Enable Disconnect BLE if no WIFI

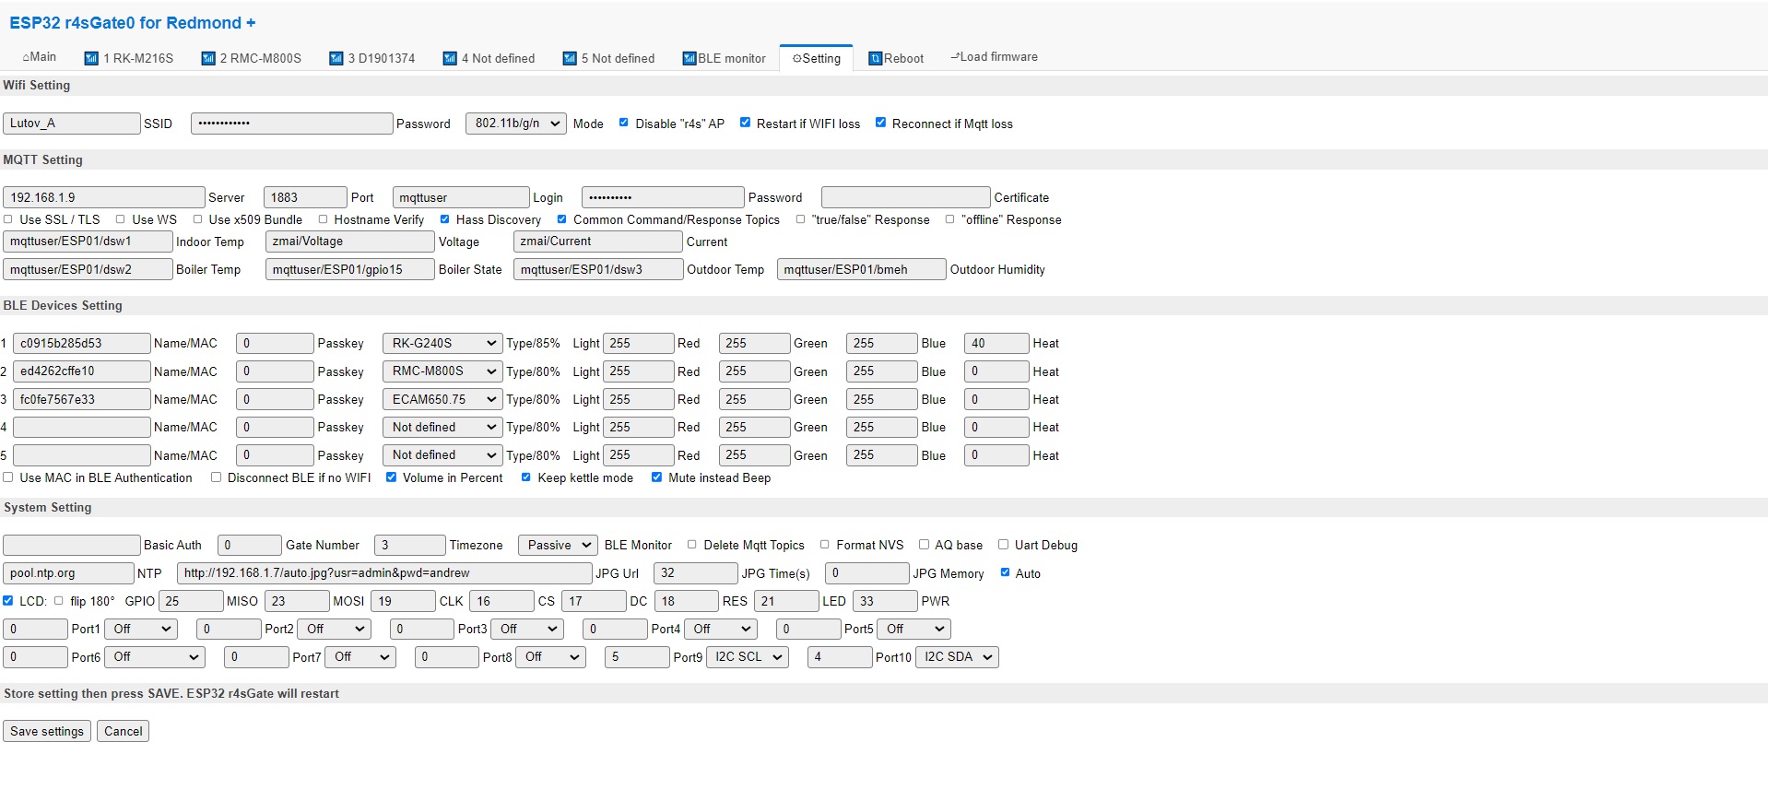pos(216,477)
